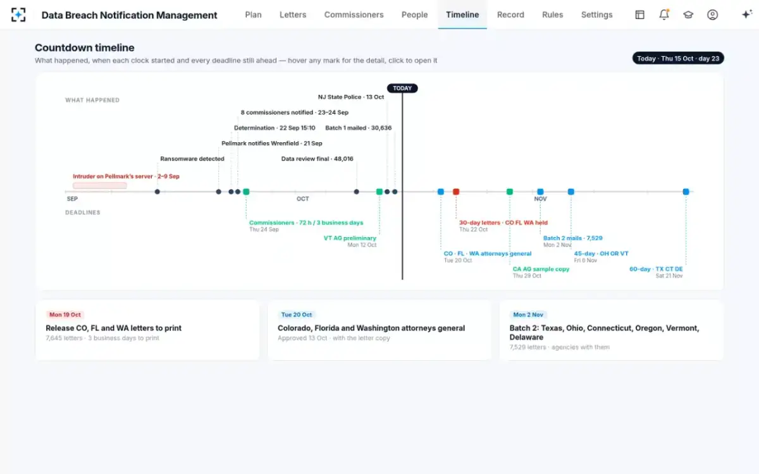The image size is (759, 474).
Task: Open the green VT AG preliminary marker
Action: [x=379, y=191]
